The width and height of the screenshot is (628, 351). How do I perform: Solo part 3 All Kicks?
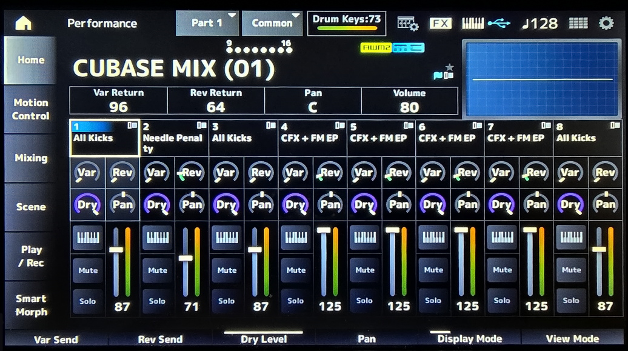pyautogui.click(x=226, y=301)
